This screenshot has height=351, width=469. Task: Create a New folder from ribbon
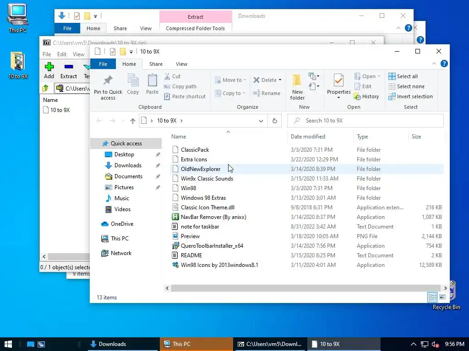click(297, 86)
